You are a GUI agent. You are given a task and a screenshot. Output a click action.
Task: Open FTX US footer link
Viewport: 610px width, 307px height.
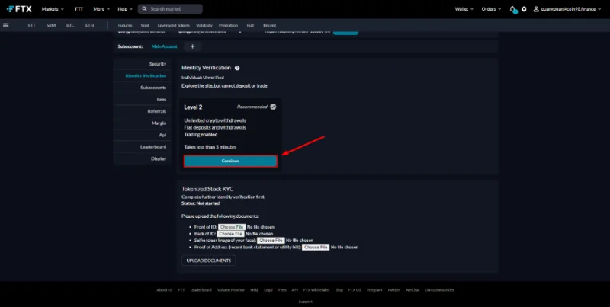click(355, 290)
